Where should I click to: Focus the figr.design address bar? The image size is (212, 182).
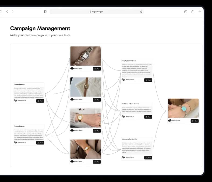(97, 12)
